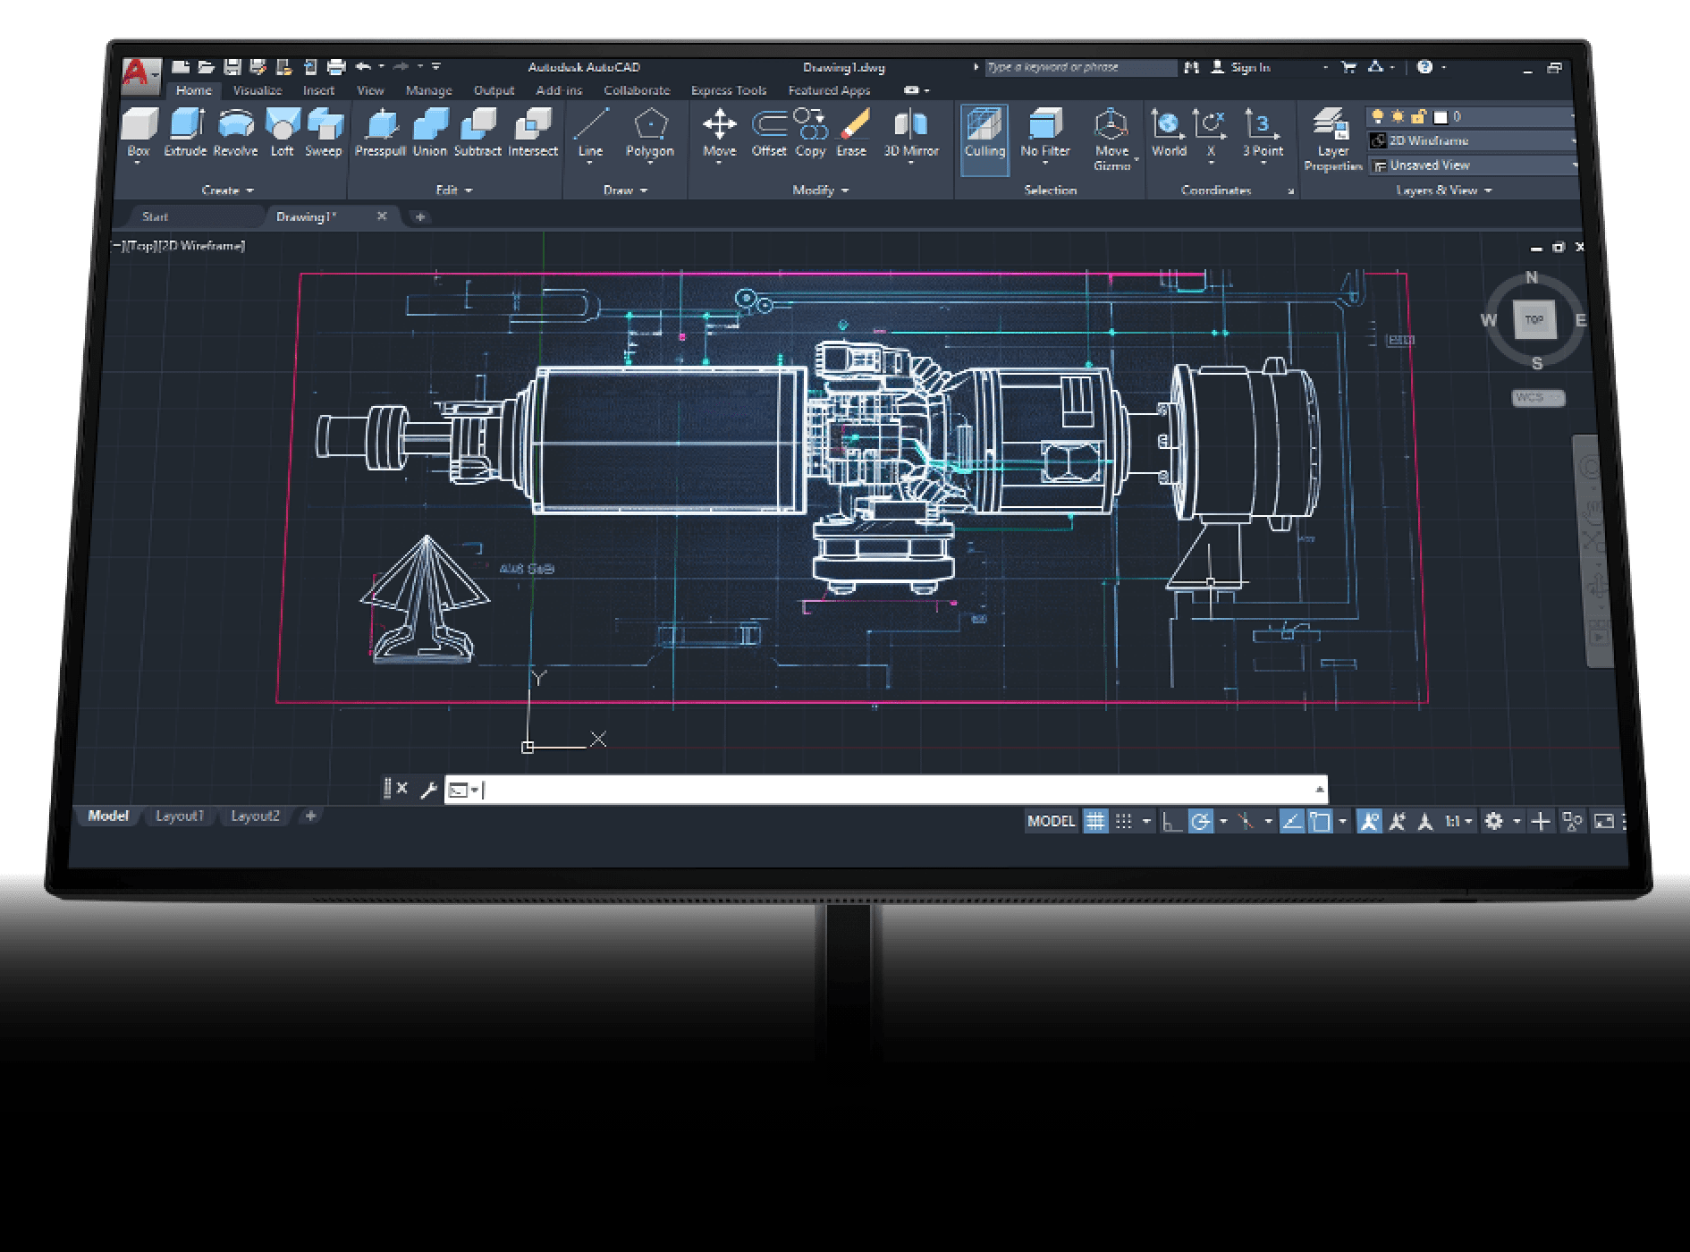Screen dimensions: 1690x1252
Task: Toggle grid display in status bar
Action: [1095, 821]
